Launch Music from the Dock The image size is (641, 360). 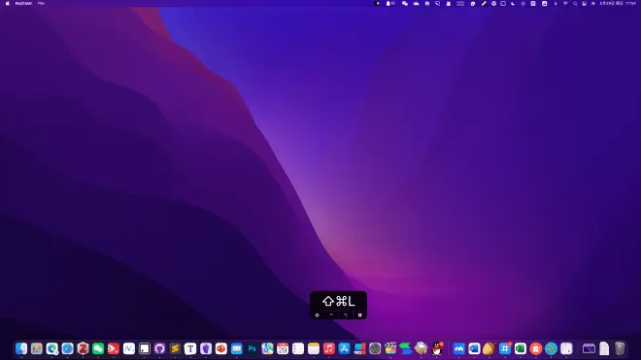(328, 348)
